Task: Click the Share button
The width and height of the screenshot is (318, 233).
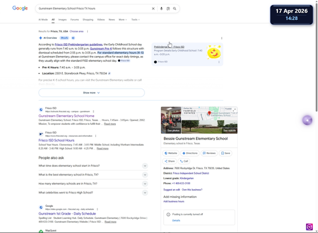Action: pyautogui.click(x=170, y=161)
